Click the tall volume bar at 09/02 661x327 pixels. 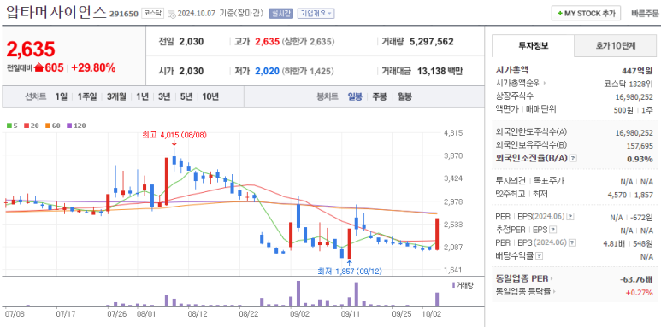click(x=298, y=294)
